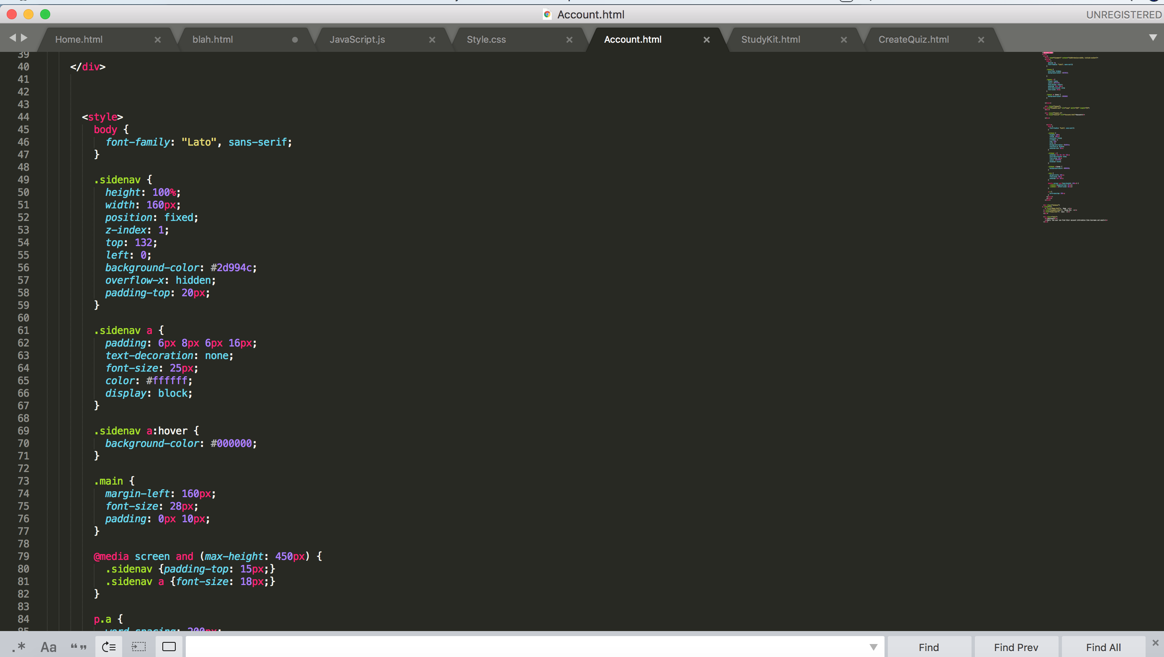Close the JavaScript.js tab
Screen dimensions: 1164x657
[432, 40]
